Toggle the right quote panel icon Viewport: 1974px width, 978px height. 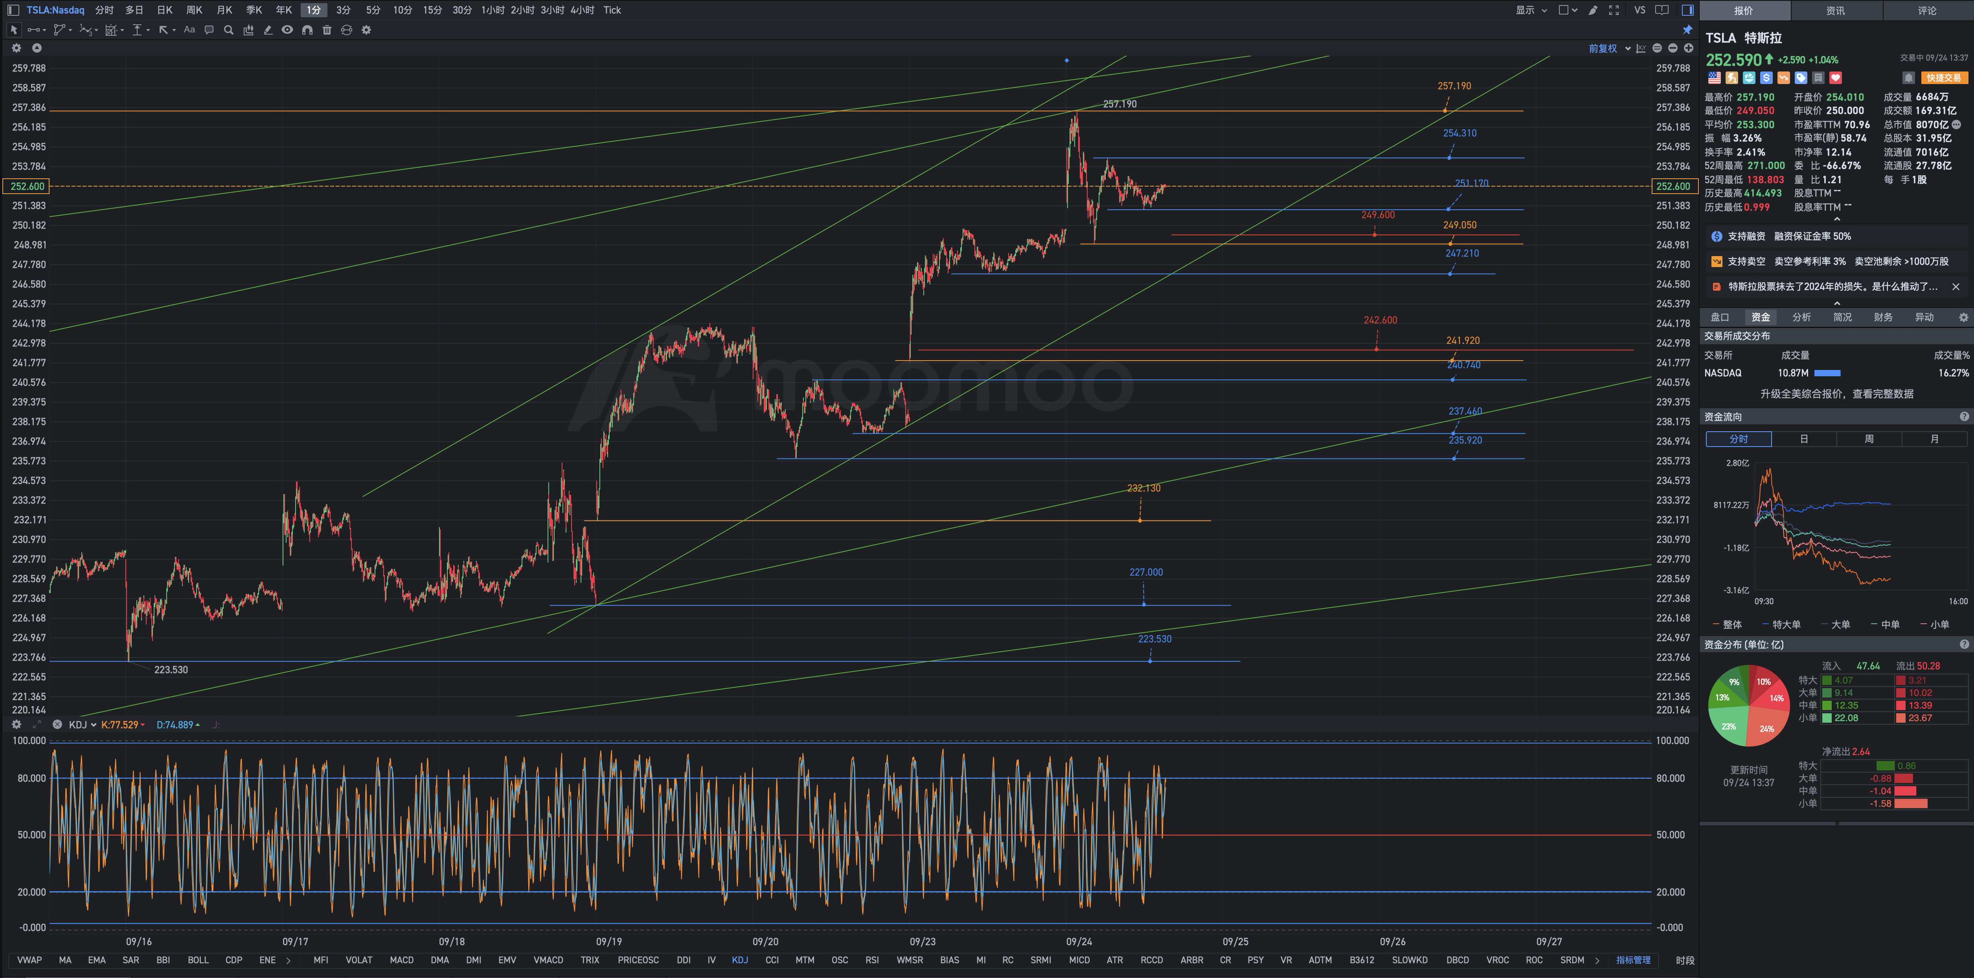tap(1687, 10)
